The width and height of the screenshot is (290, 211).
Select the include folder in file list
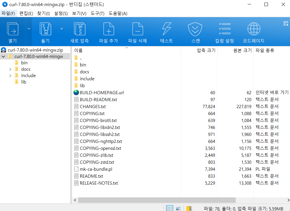[87, 79]
